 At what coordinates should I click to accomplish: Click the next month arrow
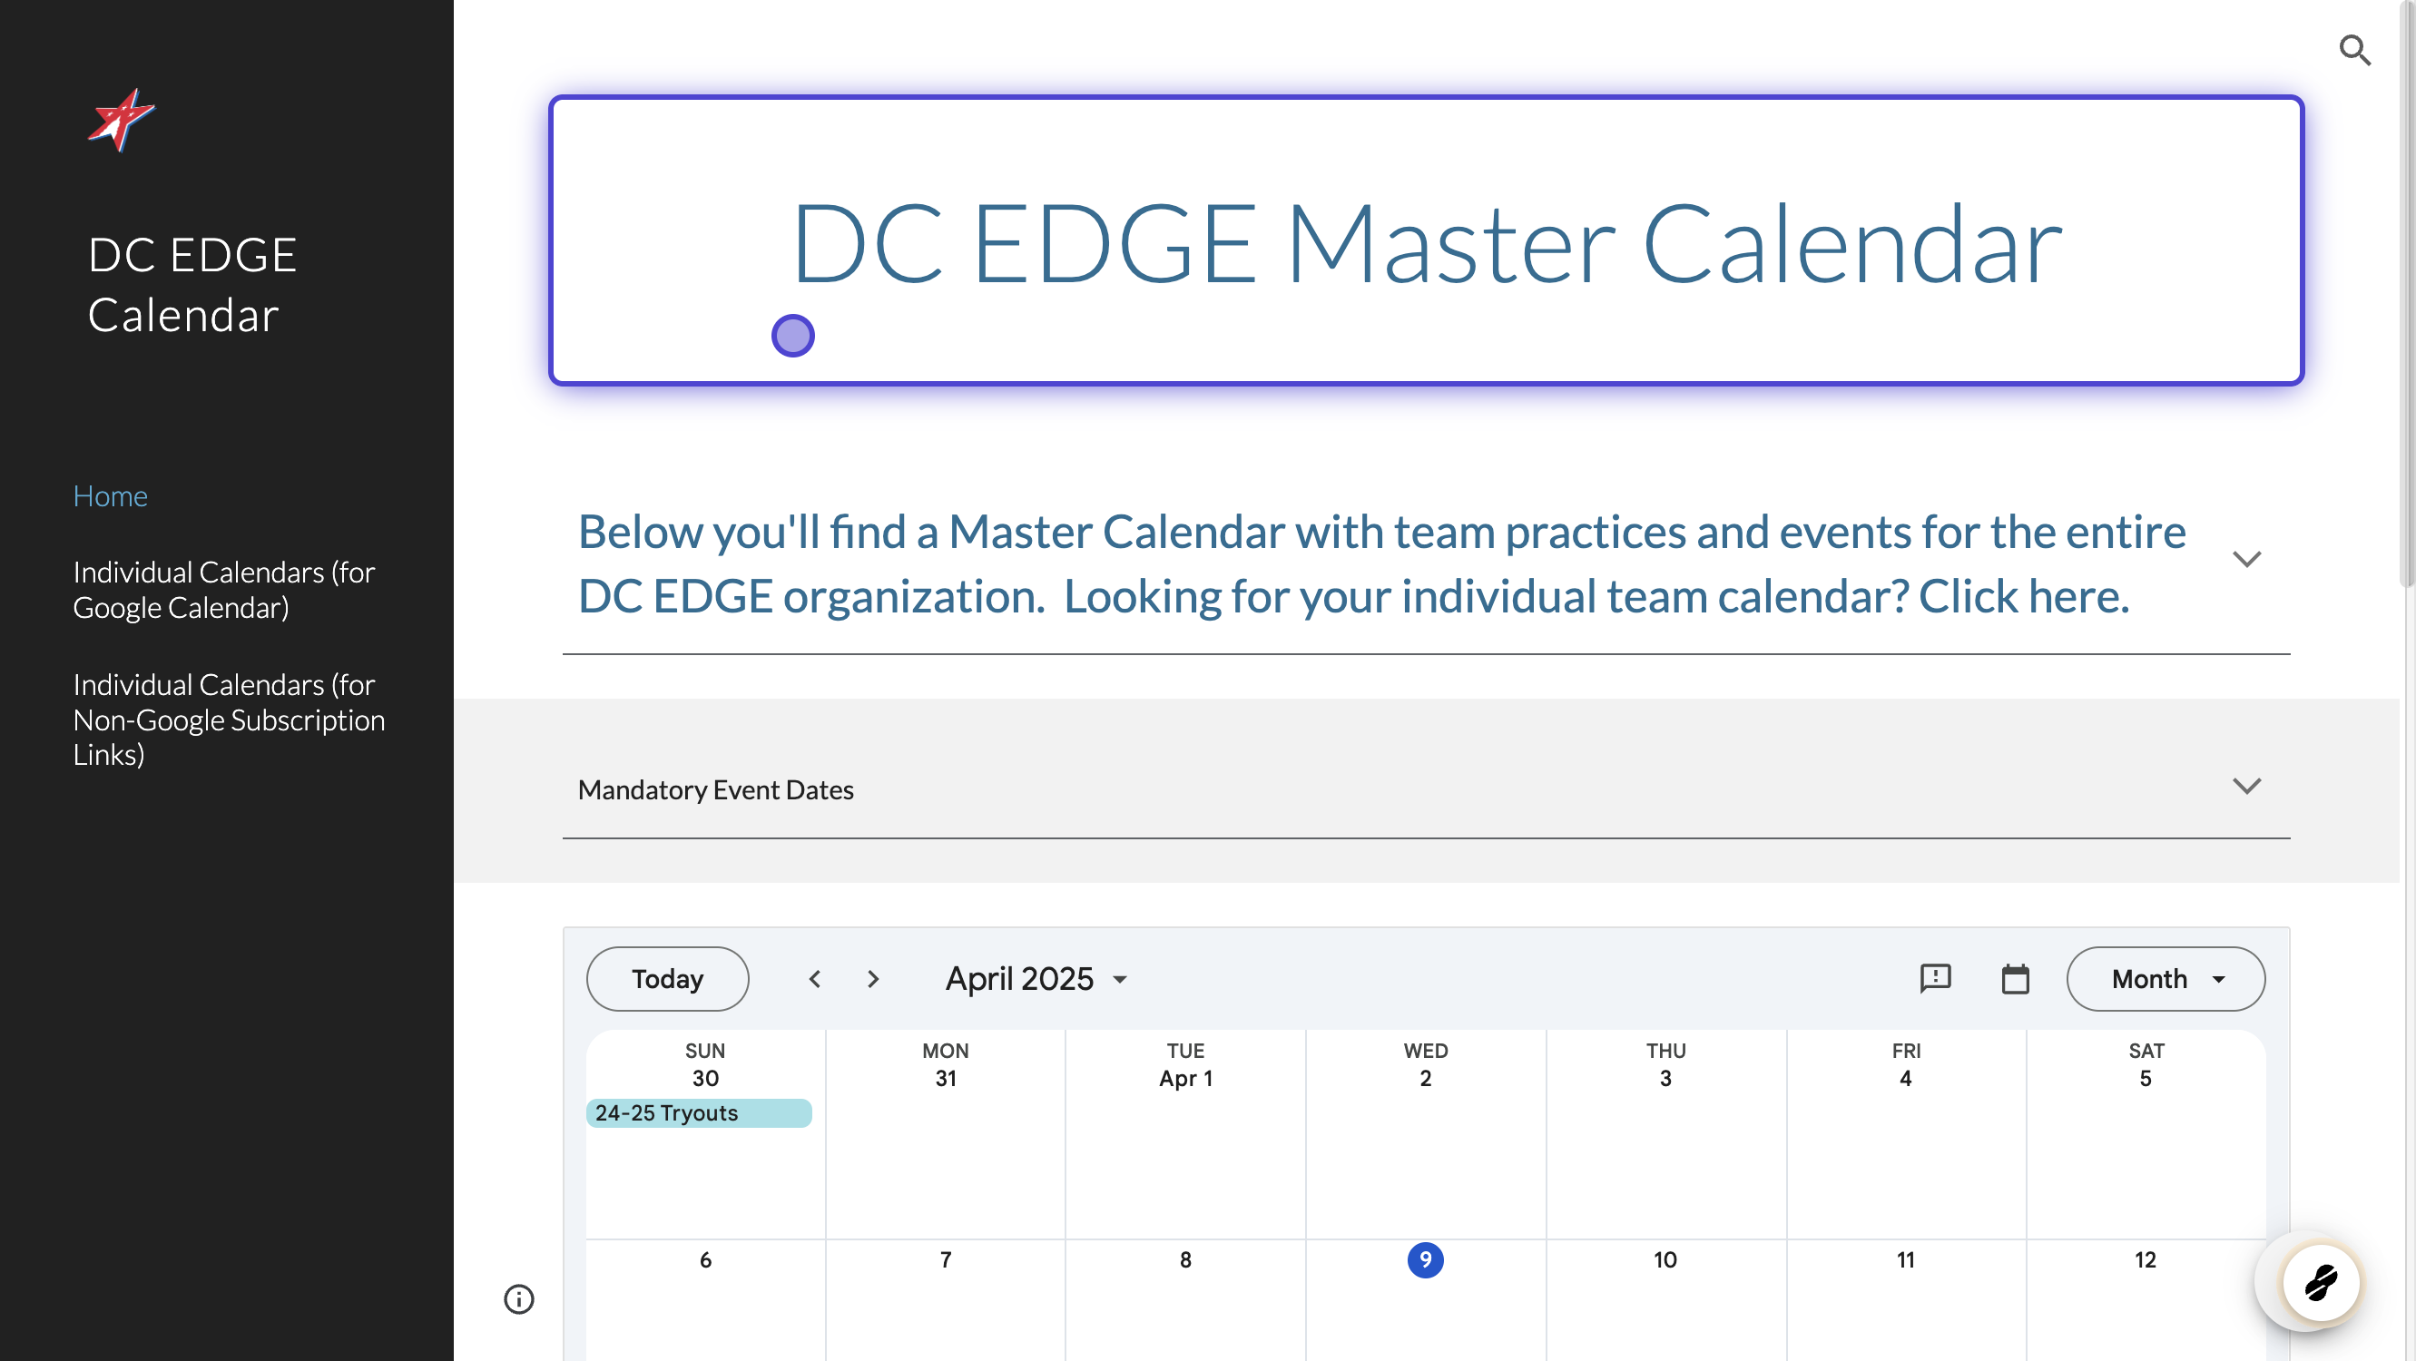[872, 979]
